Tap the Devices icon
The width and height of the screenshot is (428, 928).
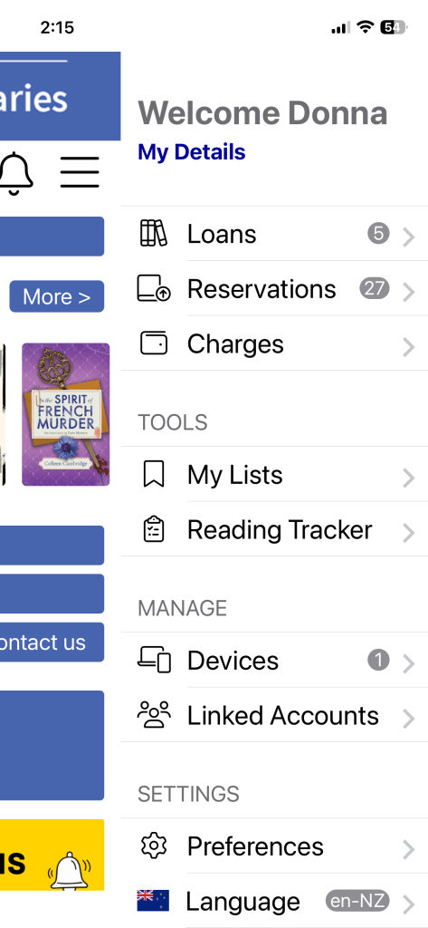pyautogui.click(x=155, y=660)
